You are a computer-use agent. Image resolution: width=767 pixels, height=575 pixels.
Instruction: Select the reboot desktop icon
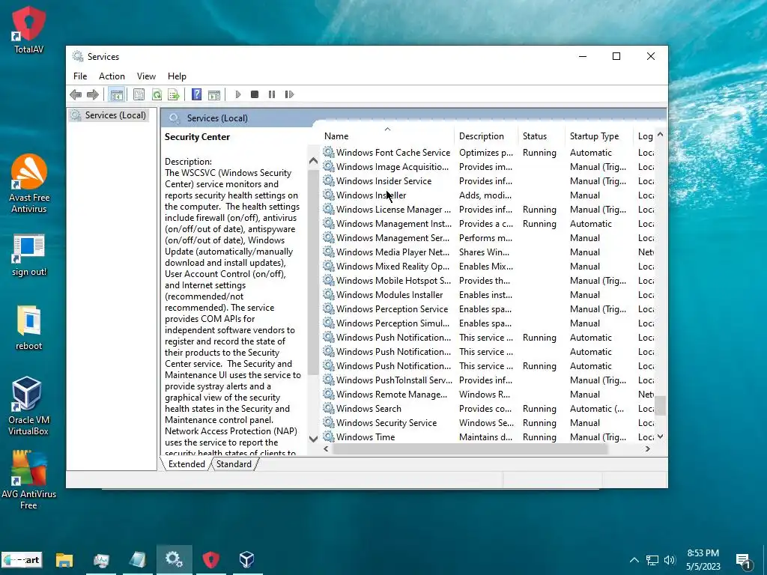click(x=29, y=328)
